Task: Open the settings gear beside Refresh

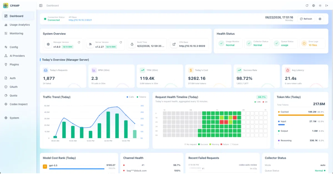Action: pos(320,19)
